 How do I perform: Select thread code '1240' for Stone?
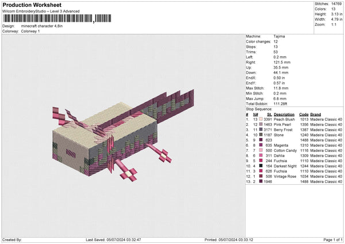(304, 135)
